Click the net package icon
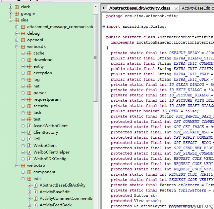 point(29,86)
